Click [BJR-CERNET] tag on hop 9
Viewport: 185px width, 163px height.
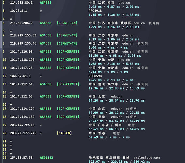pyautogui.click(x=68, y=52)
